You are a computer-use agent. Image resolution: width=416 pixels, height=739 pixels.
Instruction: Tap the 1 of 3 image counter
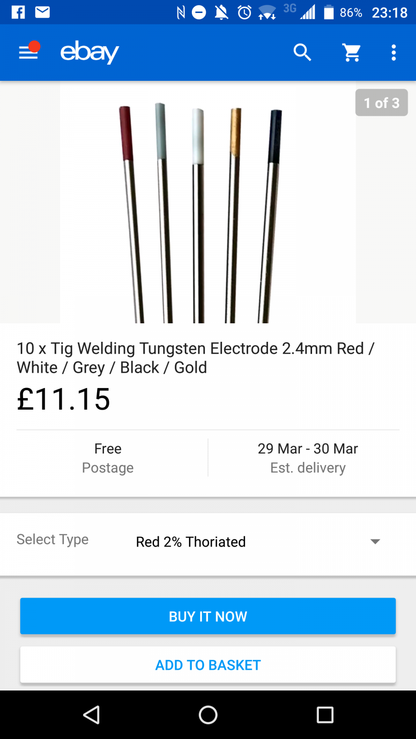tap(381, 103)
